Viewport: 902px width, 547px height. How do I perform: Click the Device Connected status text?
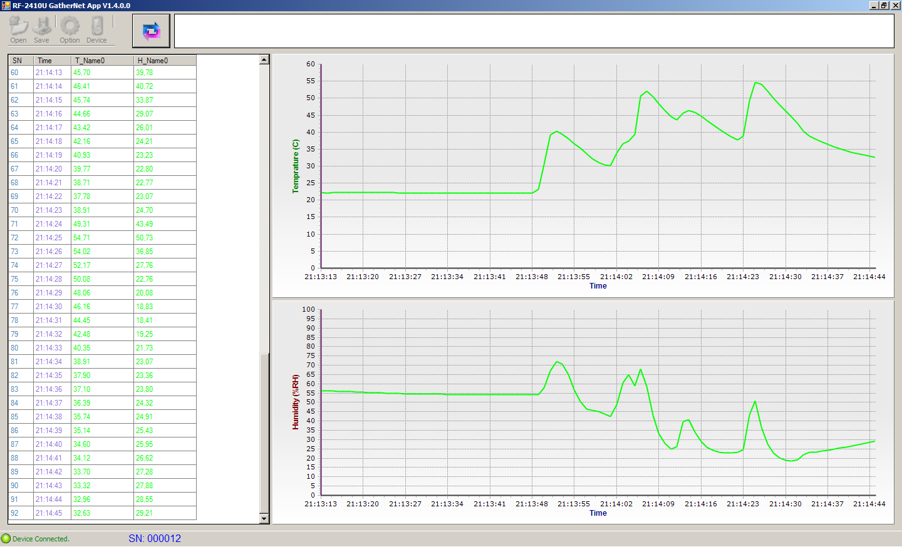coord(41,539)
